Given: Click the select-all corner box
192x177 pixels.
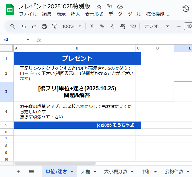Looking at the screenshot, I should [7, 48].
